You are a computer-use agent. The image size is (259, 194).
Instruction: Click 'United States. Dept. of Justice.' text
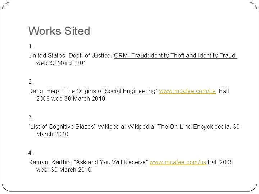click(71, 56)
